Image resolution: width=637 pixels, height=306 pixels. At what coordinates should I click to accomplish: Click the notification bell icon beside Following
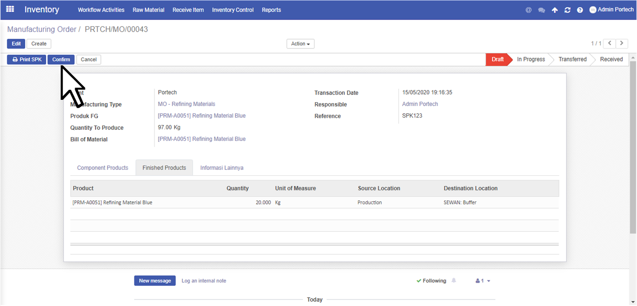[x=454, y=281]
